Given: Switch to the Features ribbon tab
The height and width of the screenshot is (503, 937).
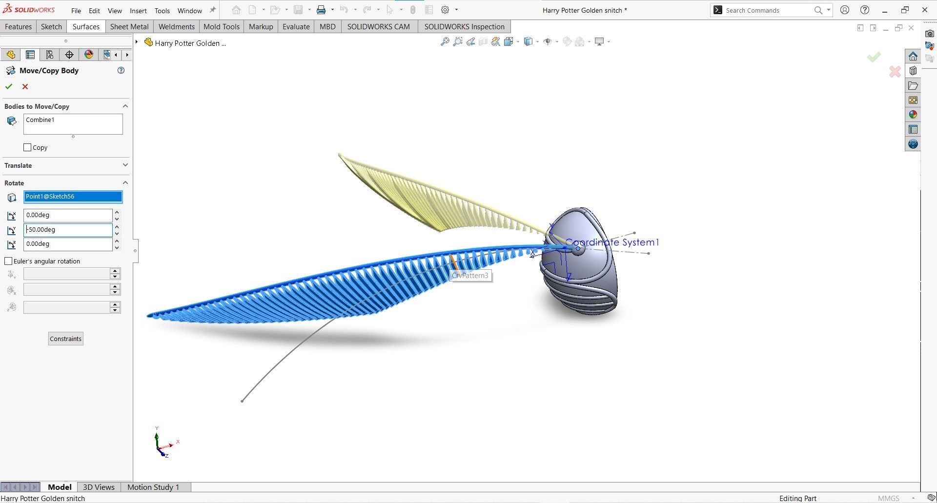Looking at the screenshot, I should pos(19,26).
